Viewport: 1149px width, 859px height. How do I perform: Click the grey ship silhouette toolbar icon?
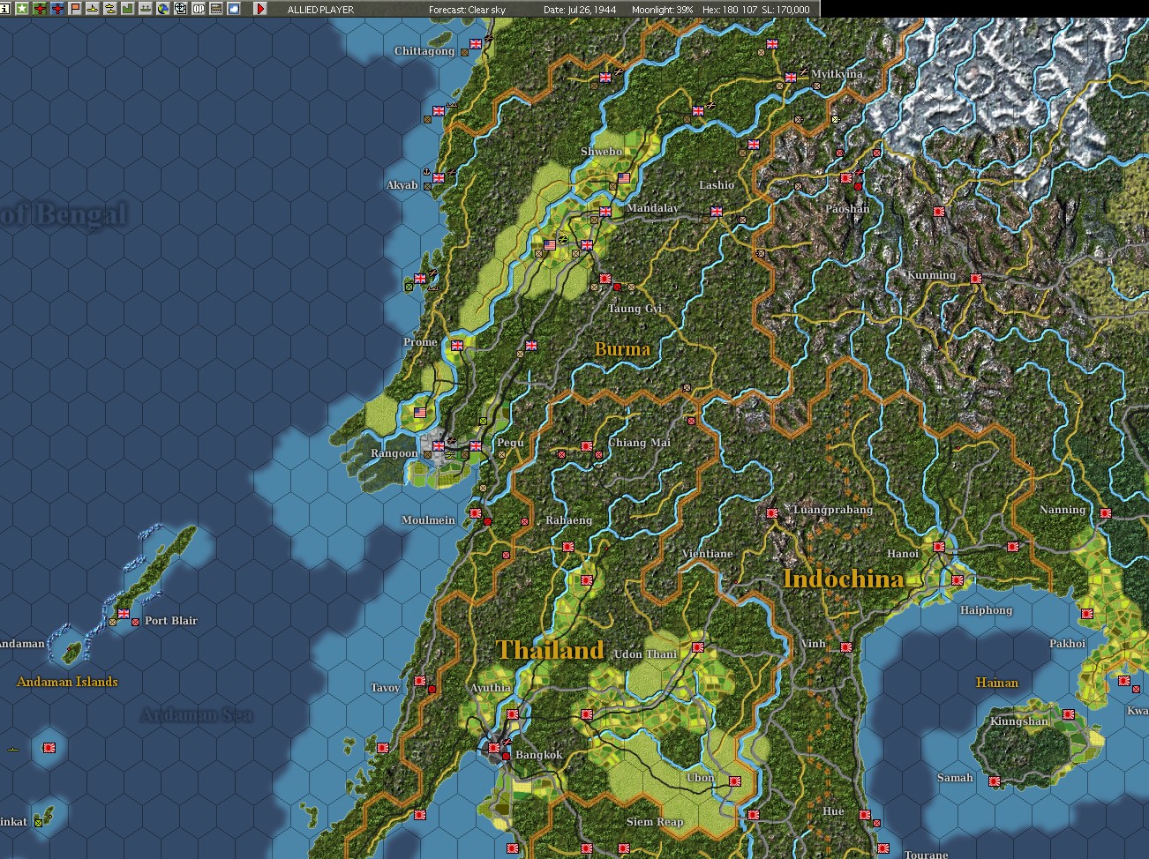point(146,9)
